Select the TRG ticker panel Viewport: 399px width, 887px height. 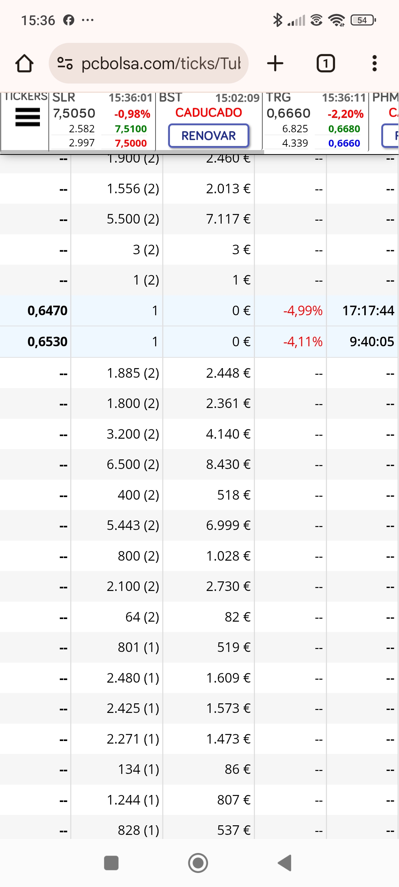pyautogui.click(x=315, y=121)
